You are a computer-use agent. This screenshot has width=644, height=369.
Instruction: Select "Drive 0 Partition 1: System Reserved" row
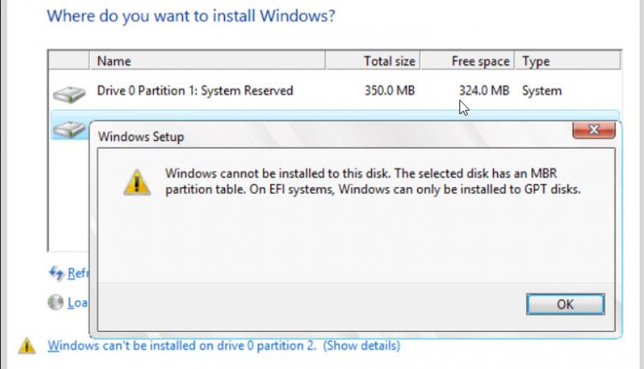pyautogui.click(x=335, y=91)
